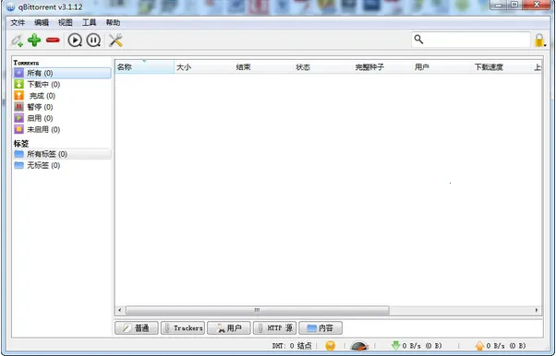Sort by the 下載速度 column header
556x356 pixels.
[x=502, y=67]
